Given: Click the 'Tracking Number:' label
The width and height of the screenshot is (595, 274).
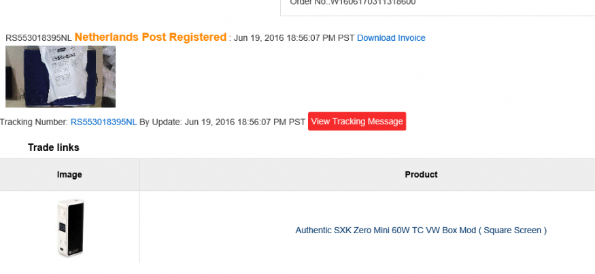Looking at the screenshot, I should click(x=34, y=122).
